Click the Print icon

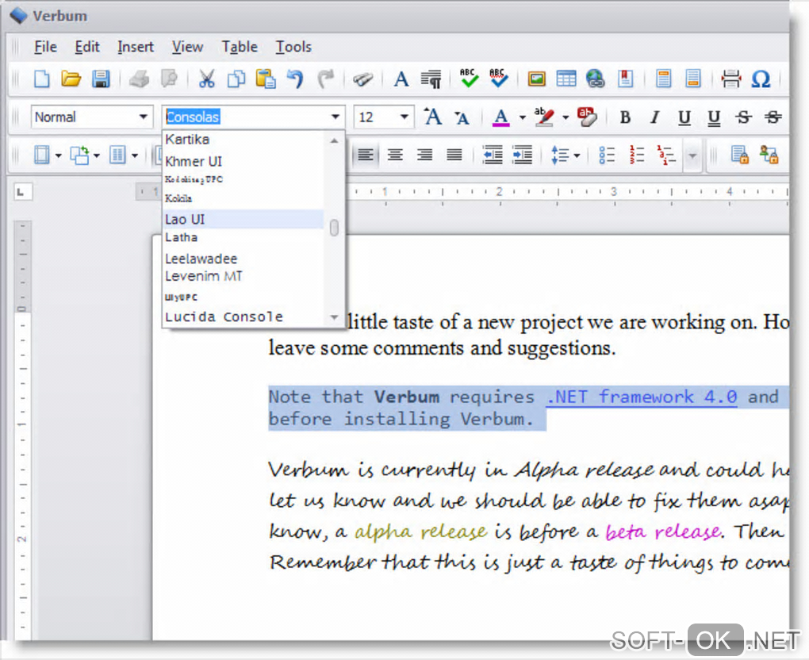tap(139, 79)
